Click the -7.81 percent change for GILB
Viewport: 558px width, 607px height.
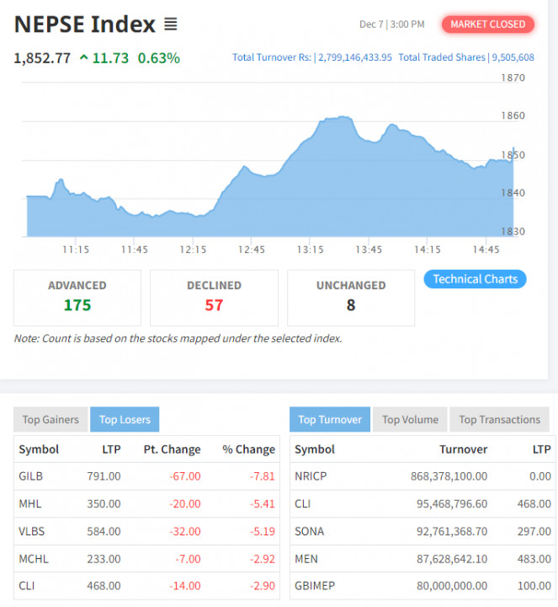click(x=262, y=475)
